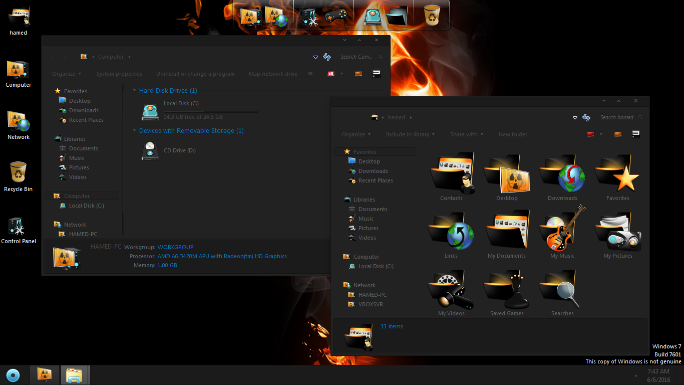Open view options arrow in Computer window

pos(341,74)
